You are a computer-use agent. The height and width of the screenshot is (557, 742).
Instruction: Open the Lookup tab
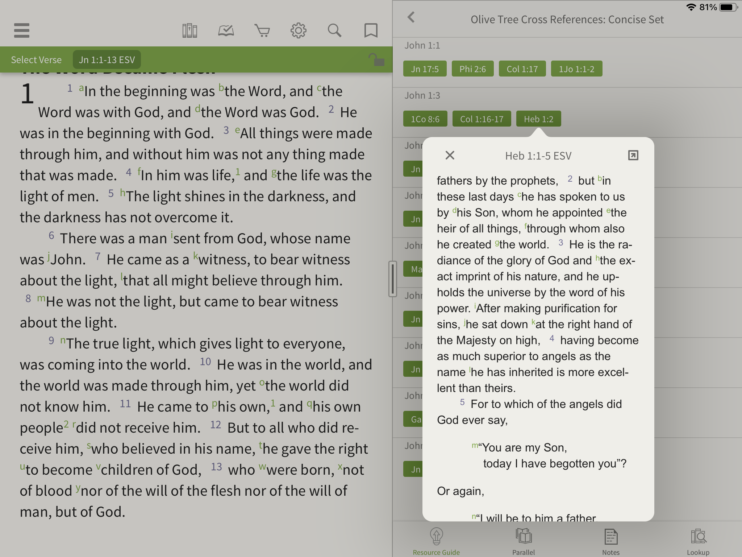(x=698, y=542)
